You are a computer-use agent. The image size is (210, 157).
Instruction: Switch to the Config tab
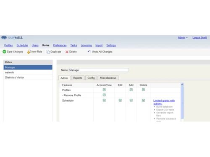pyautogui.click(x=91, y=78)
